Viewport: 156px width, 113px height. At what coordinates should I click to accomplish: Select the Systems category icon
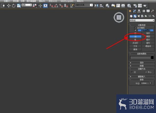point(154,16)
